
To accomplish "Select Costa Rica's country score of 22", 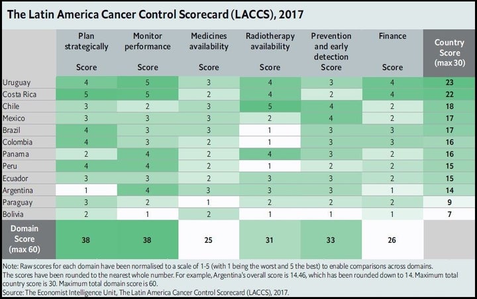I will [x=450, y=95].
